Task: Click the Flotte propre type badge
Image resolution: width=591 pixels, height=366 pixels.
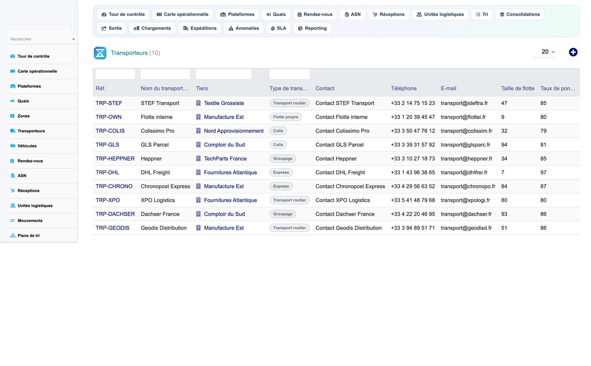Action: (286, 117)
